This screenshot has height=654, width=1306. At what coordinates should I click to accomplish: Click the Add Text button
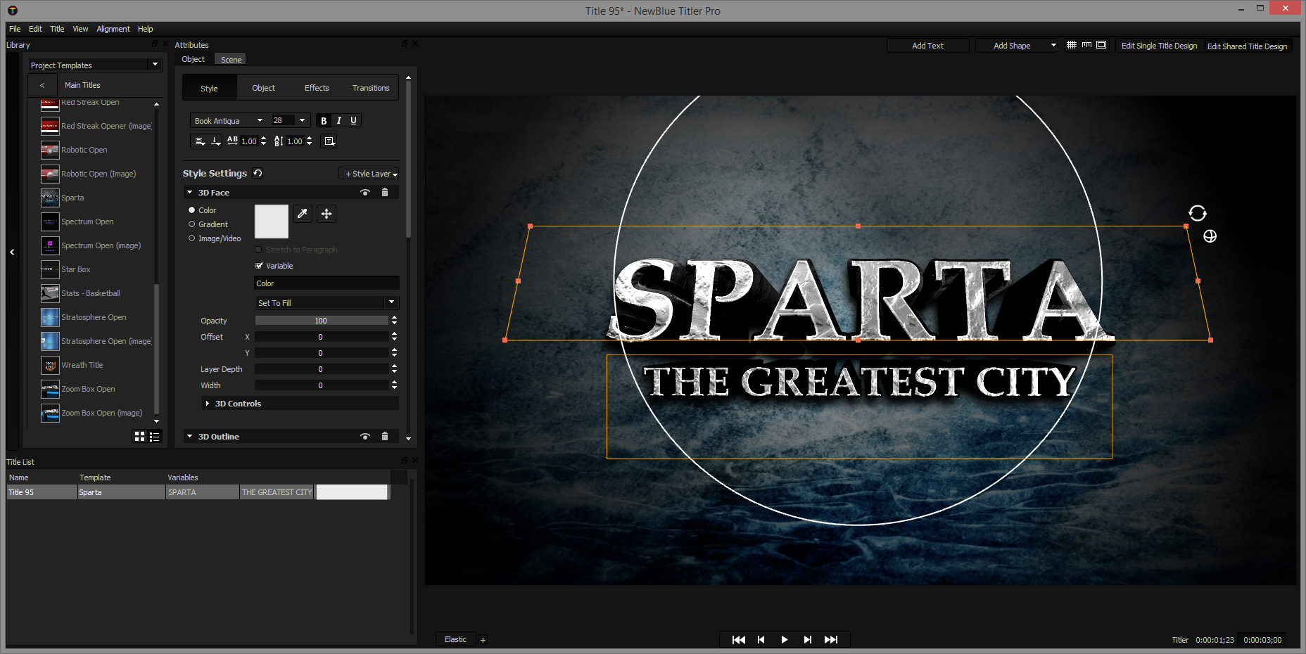click(x=927, y=46)
